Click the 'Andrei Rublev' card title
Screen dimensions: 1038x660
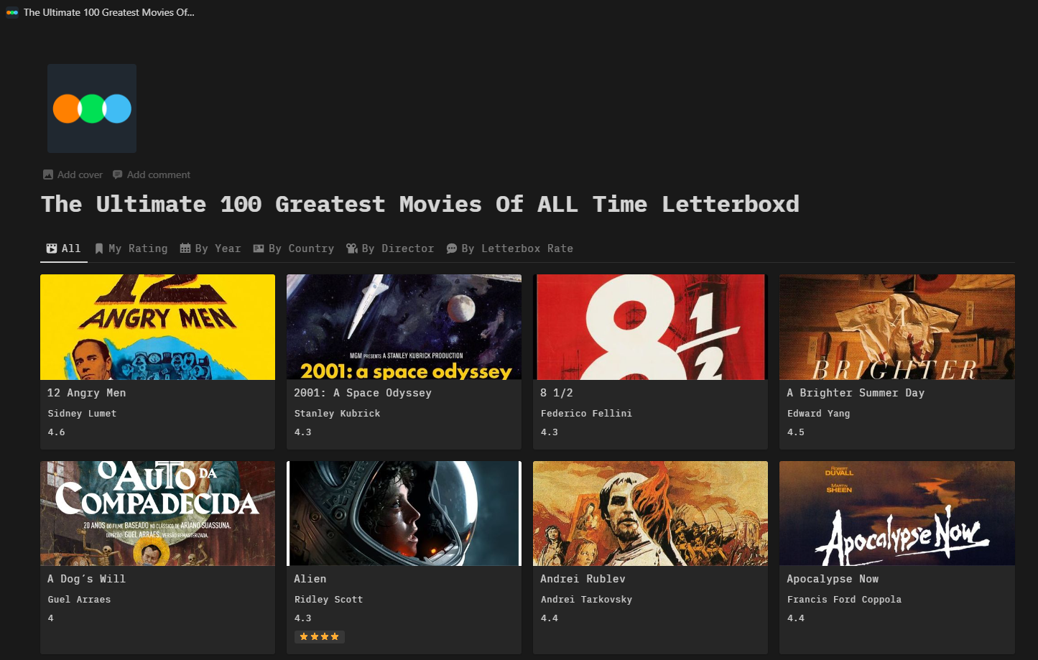point(583,579)
